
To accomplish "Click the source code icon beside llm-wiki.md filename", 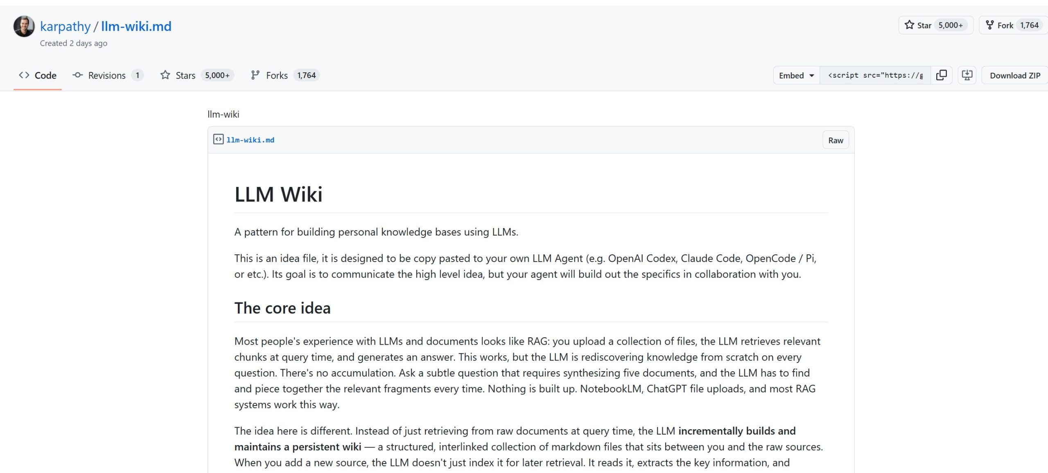I will 217,139.
